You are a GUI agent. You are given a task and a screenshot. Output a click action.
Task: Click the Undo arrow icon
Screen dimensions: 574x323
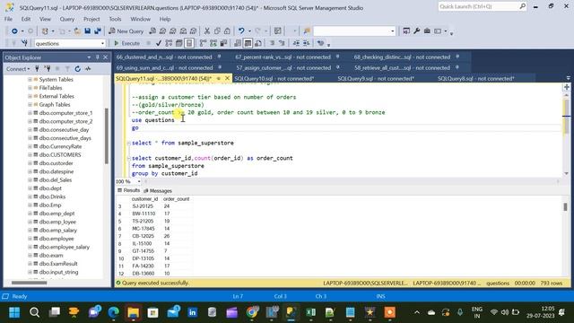pyautogui.click(x=241, y=31)
